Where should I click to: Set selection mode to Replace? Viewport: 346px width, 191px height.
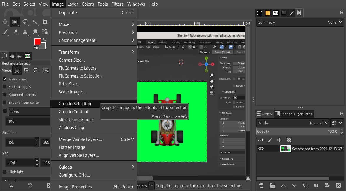point(17,70)
